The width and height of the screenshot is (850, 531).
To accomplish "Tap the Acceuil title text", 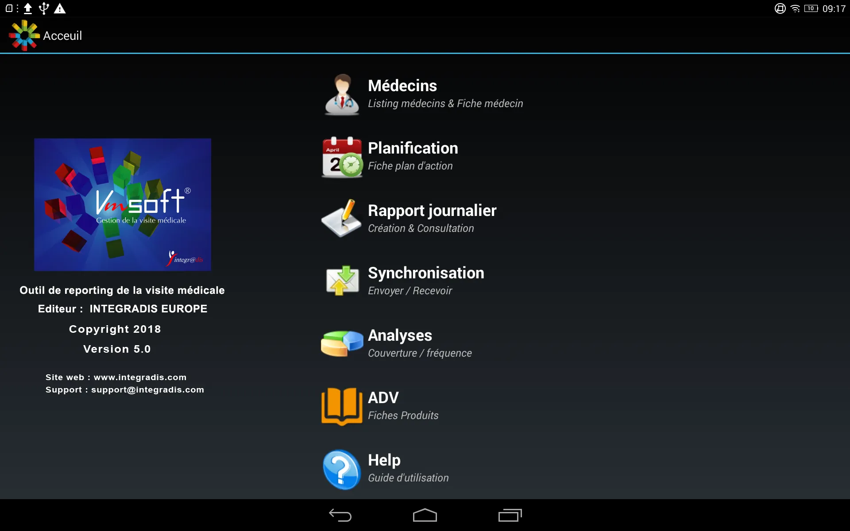I will click(62, 35).
